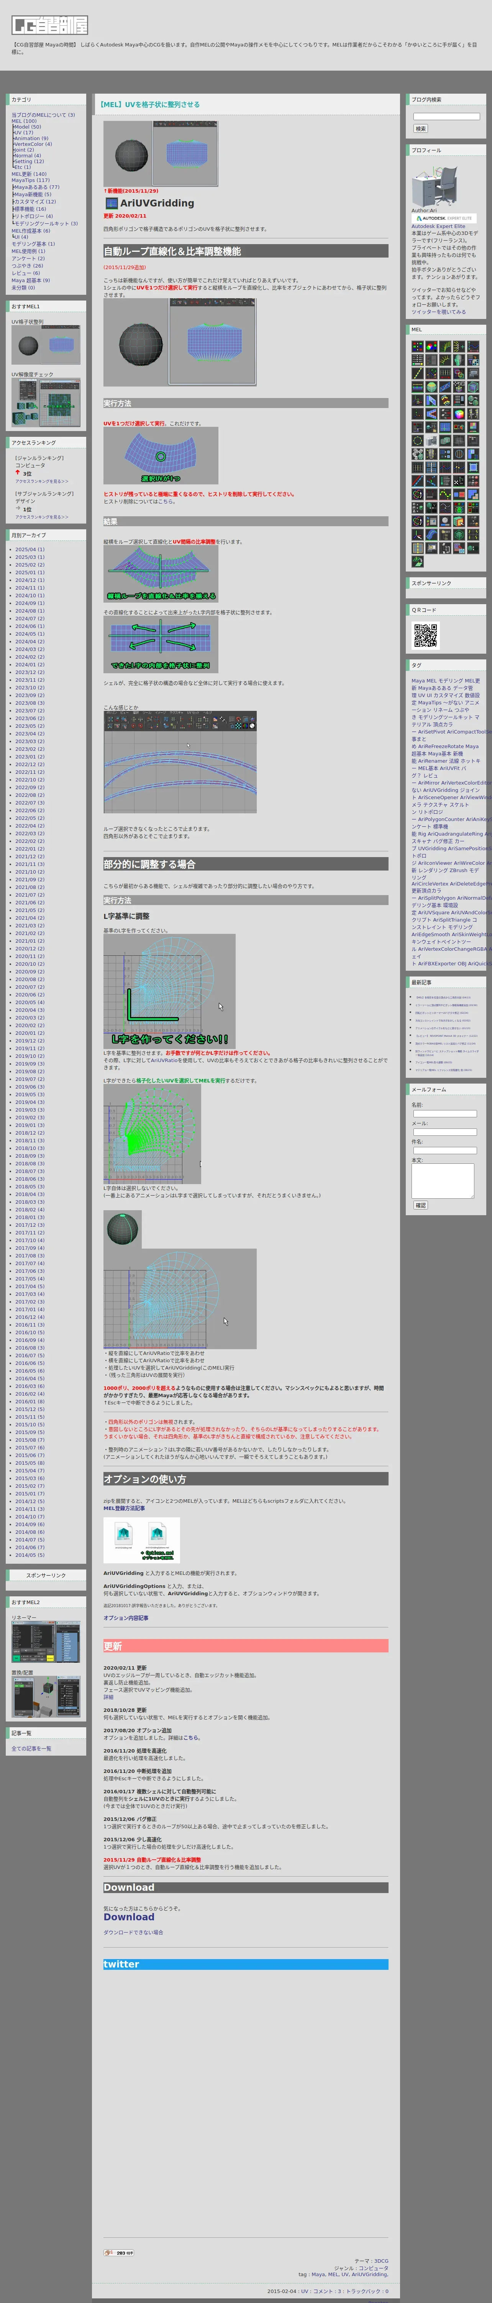This screenshot has width=492, height=2303.
Task: Open the 2024/12 (1) monthly archive
Action: point(30,580)
